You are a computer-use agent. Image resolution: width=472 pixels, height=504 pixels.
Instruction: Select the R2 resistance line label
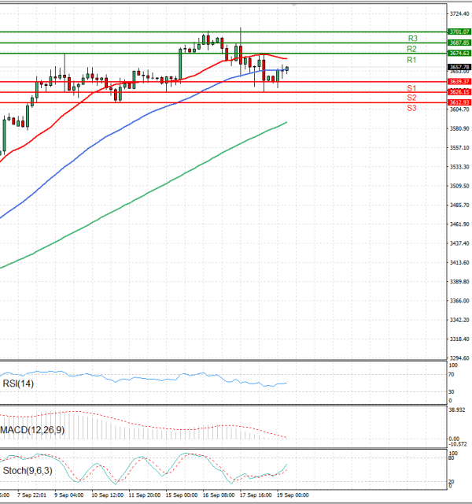click(411, 49)
